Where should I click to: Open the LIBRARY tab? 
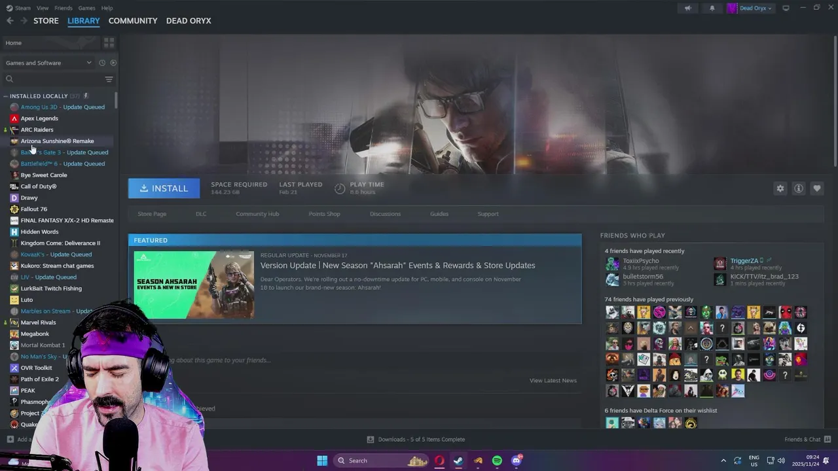84,21
